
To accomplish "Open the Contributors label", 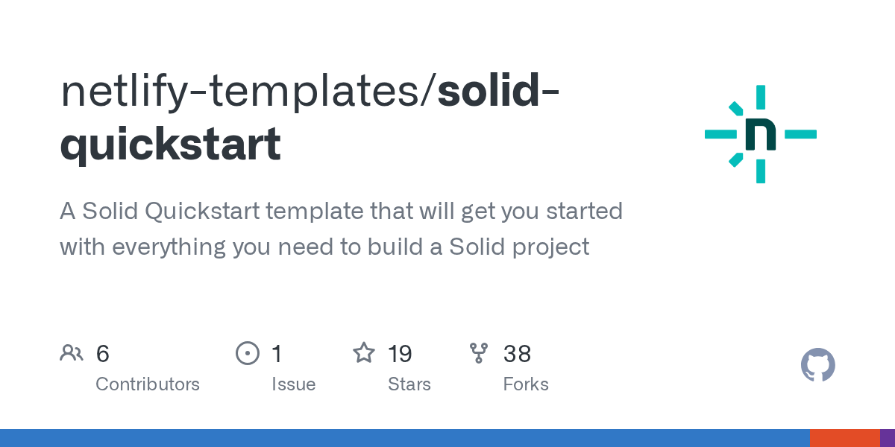I will pos(148,384).
